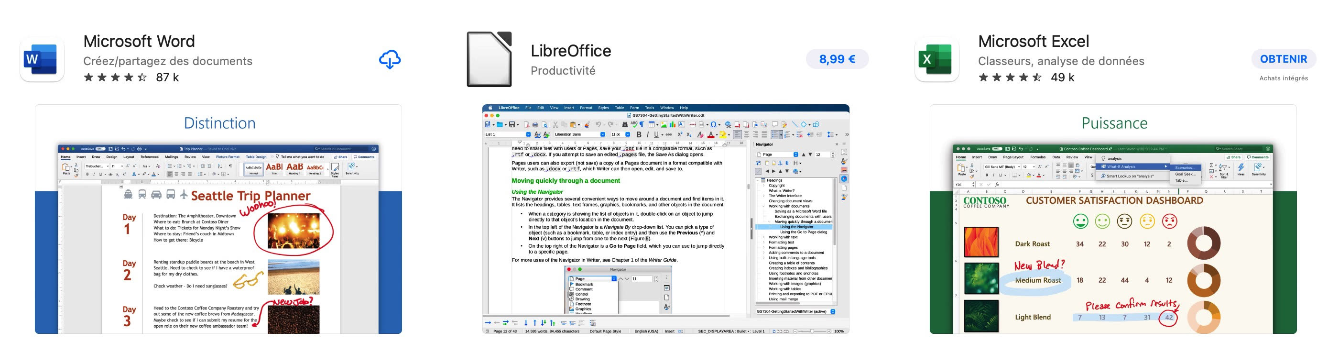The image size is (1328, 353).
Task: Open the Microsoft Word app icon
Action: point(42,59)
